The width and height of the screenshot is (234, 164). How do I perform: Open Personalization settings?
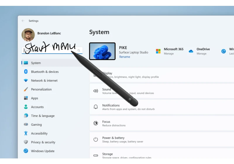(41, 89)
